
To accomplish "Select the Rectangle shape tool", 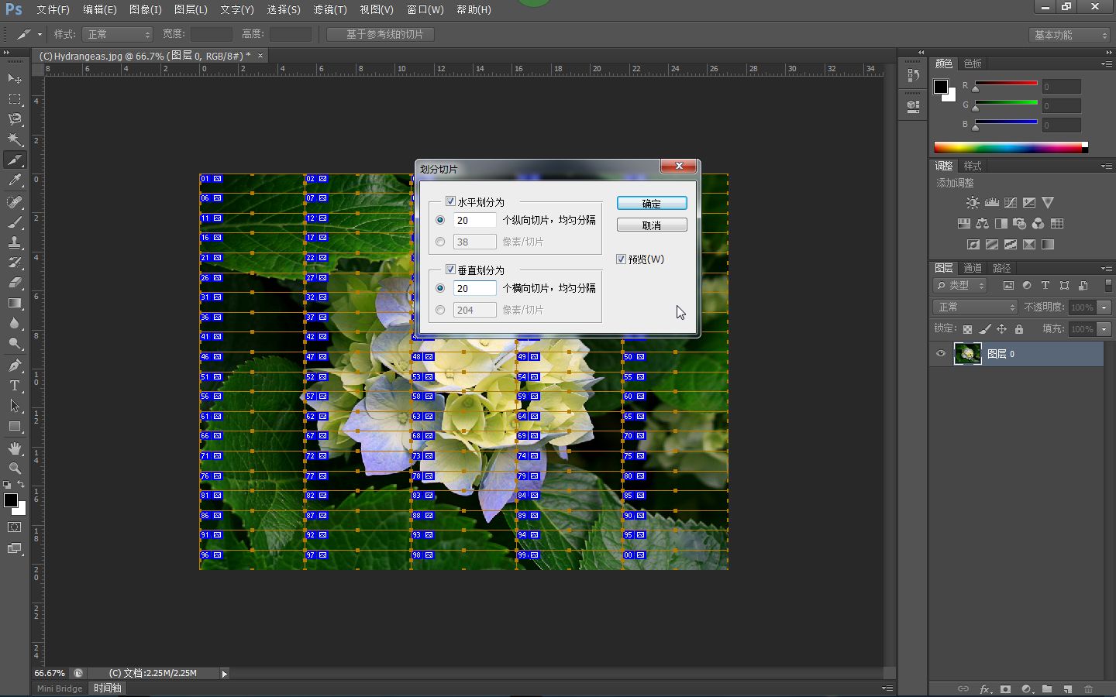I will point(15,426).
